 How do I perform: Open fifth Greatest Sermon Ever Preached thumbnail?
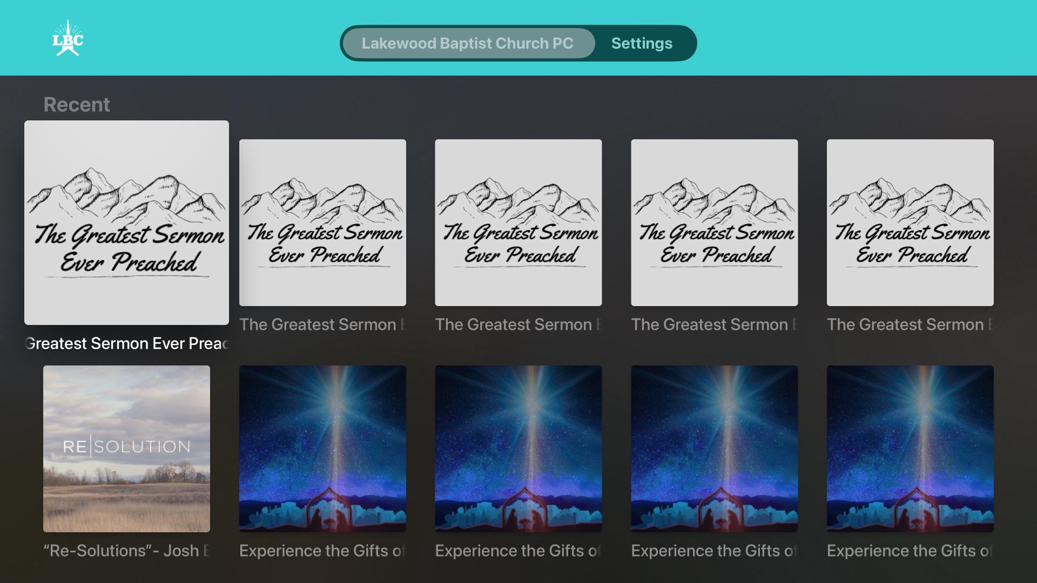(910, 222)
